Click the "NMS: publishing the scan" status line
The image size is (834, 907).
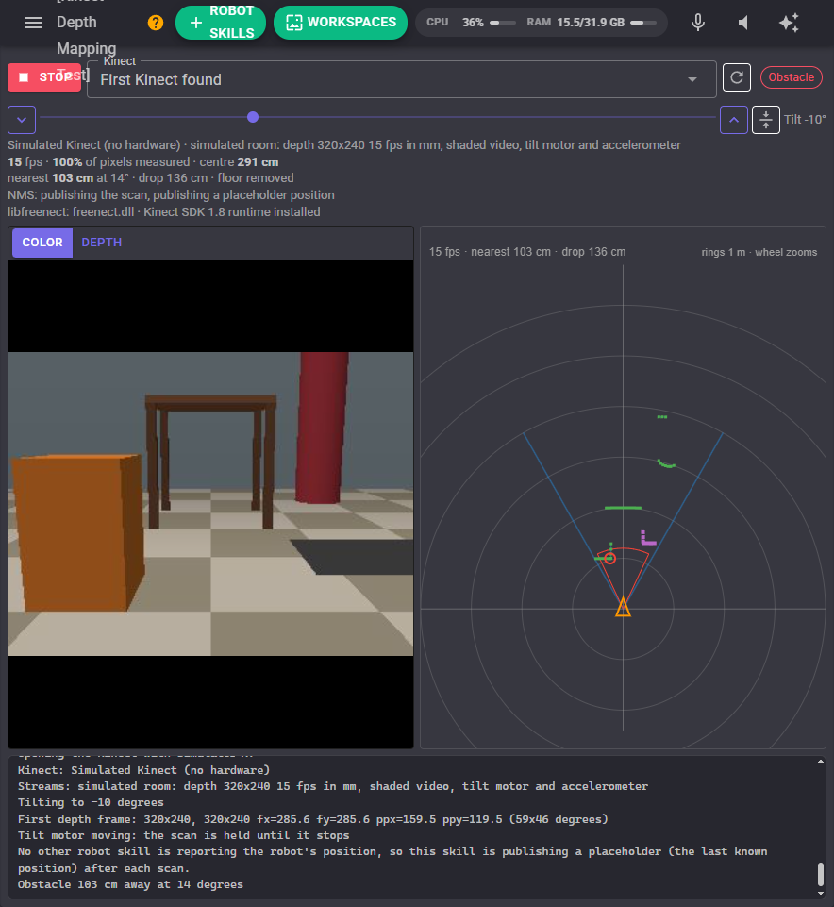(x=171, y=195)
